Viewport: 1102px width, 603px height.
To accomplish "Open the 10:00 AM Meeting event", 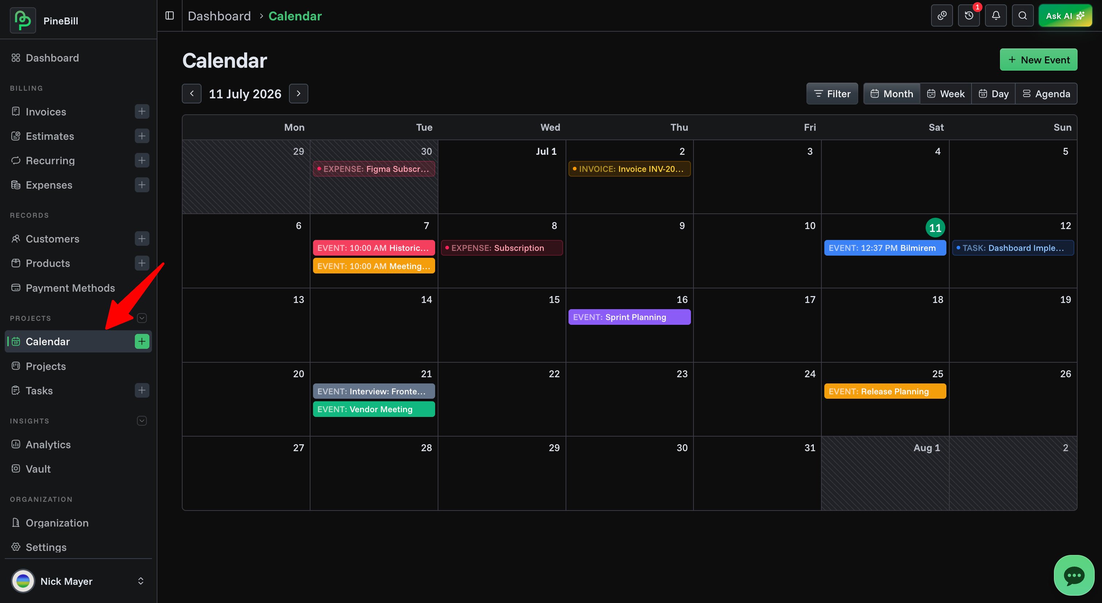I will [374, 266].
